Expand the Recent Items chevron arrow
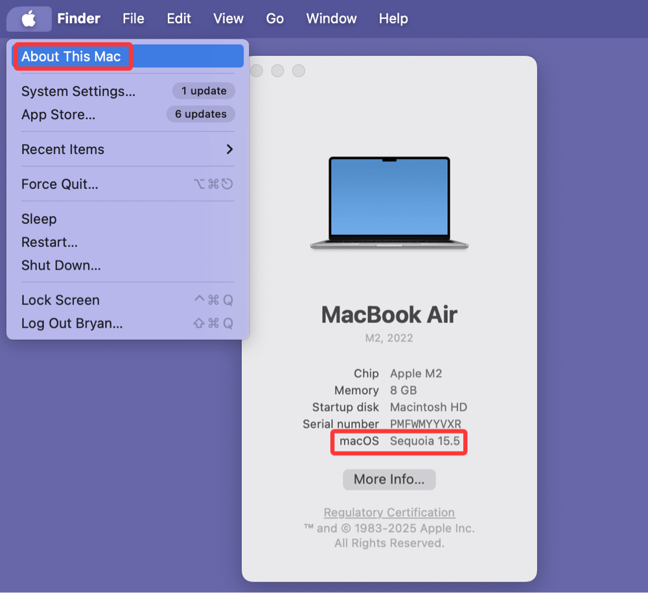 click(x=230, y=149)
